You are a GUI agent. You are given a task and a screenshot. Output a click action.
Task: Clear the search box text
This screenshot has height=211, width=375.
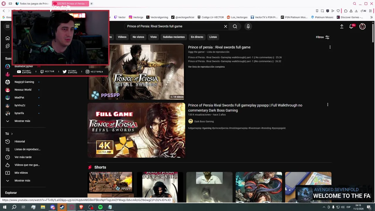click(226, 26)
